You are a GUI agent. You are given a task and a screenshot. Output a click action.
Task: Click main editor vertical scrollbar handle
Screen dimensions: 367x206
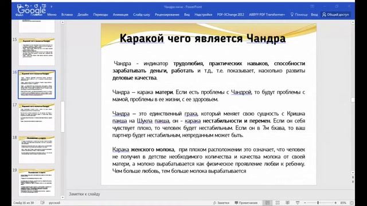coord(353,100)
